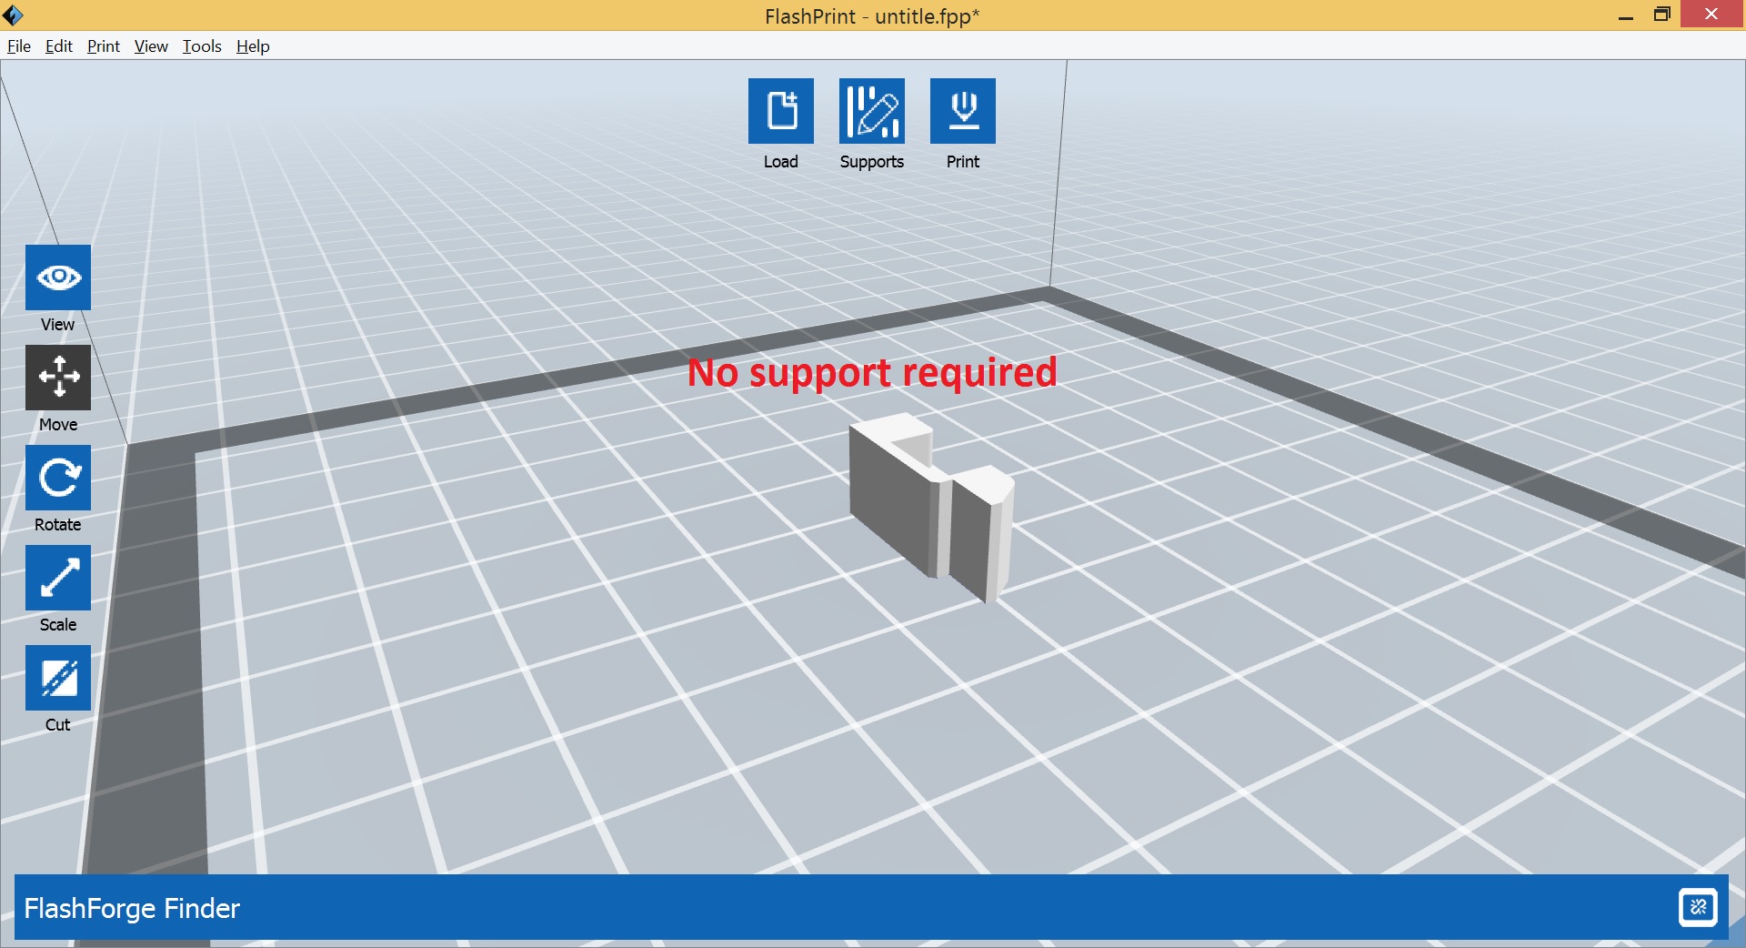Open the Help menu
The width and height of the screenshot is (1746, 948).
[x=253, y=46]
